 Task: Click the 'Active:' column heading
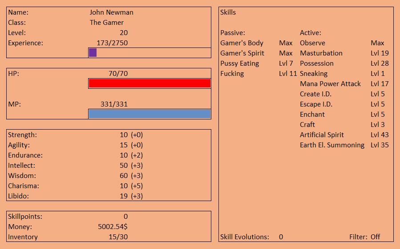click(311, 32)
